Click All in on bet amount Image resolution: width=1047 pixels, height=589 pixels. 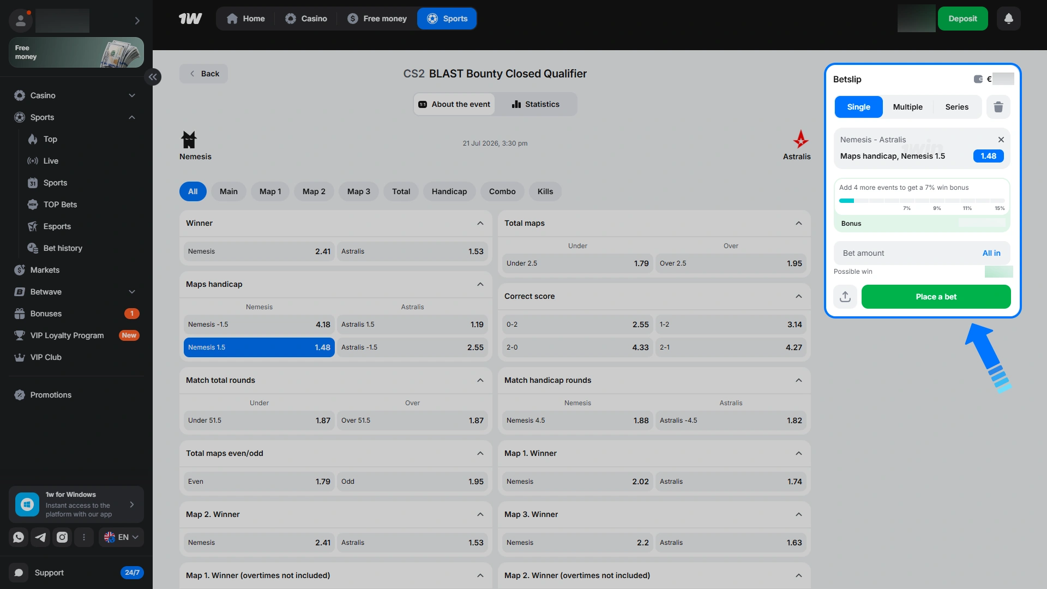(991, 253)
